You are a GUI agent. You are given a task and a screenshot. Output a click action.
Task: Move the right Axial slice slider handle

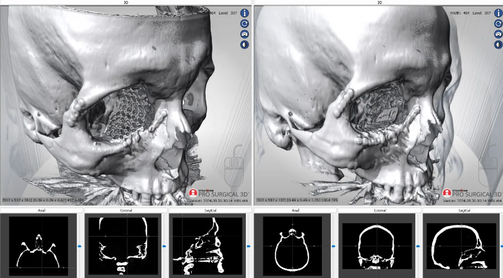tap(333, 246)
